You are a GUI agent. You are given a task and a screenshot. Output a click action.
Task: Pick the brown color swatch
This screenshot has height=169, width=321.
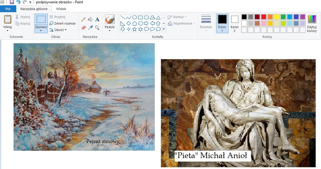(x=257, y=23)
